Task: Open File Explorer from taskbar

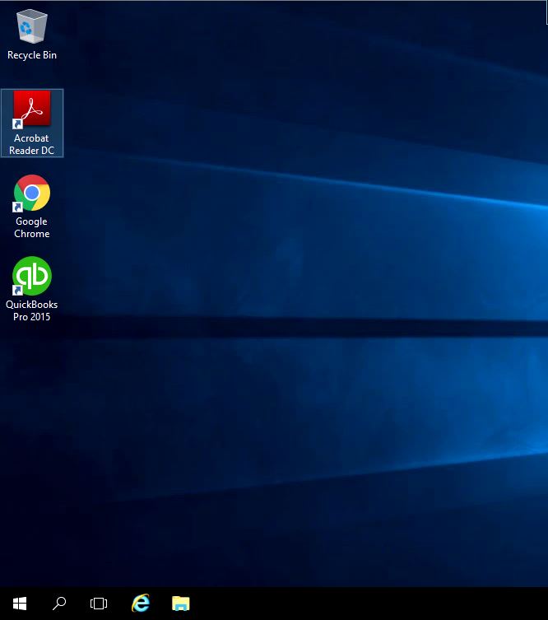Action: coord(181,604)
